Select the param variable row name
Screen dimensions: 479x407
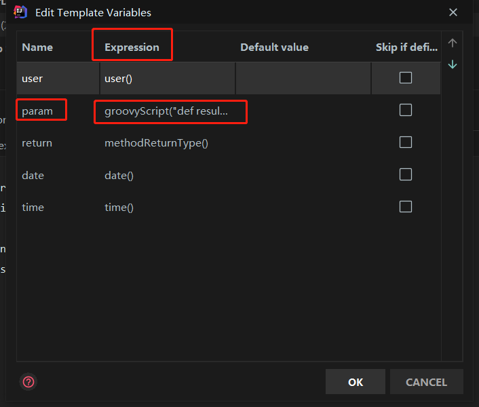[37, 111]
